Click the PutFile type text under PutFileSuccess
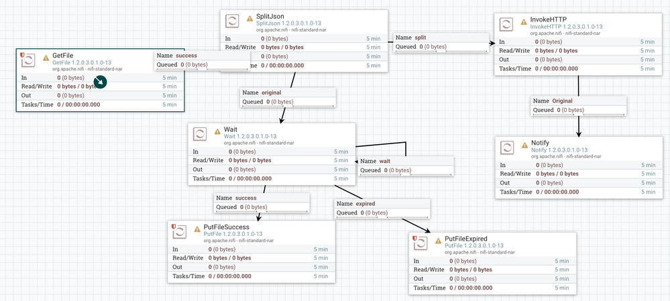This screenshot has height=301, width=670. [x=233, y=234]
